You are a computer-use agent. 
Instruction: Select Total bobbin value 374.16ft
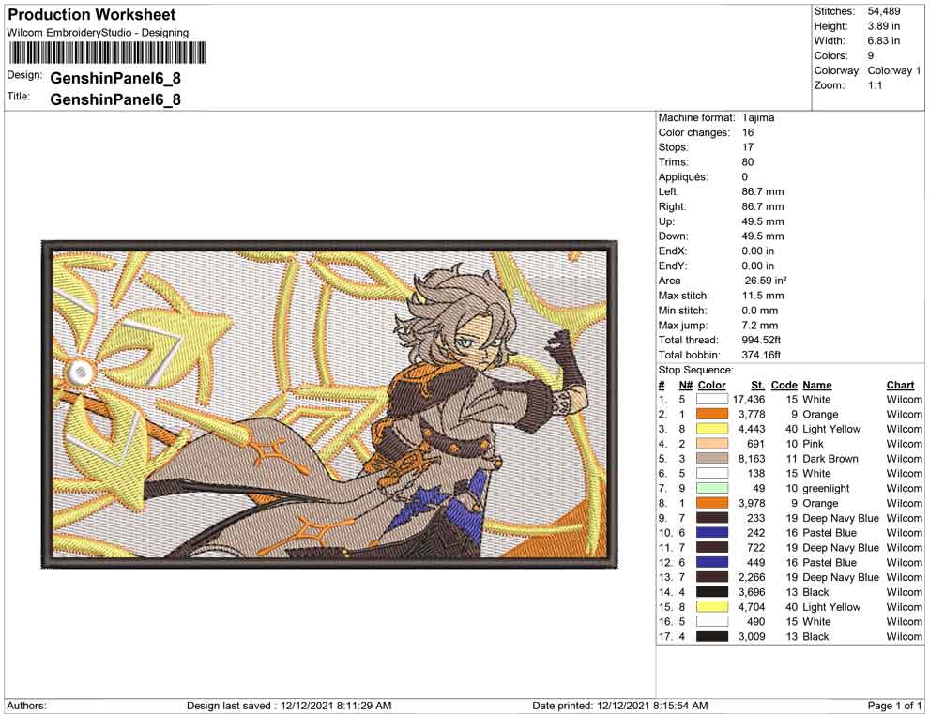click(x=761, y=355)
